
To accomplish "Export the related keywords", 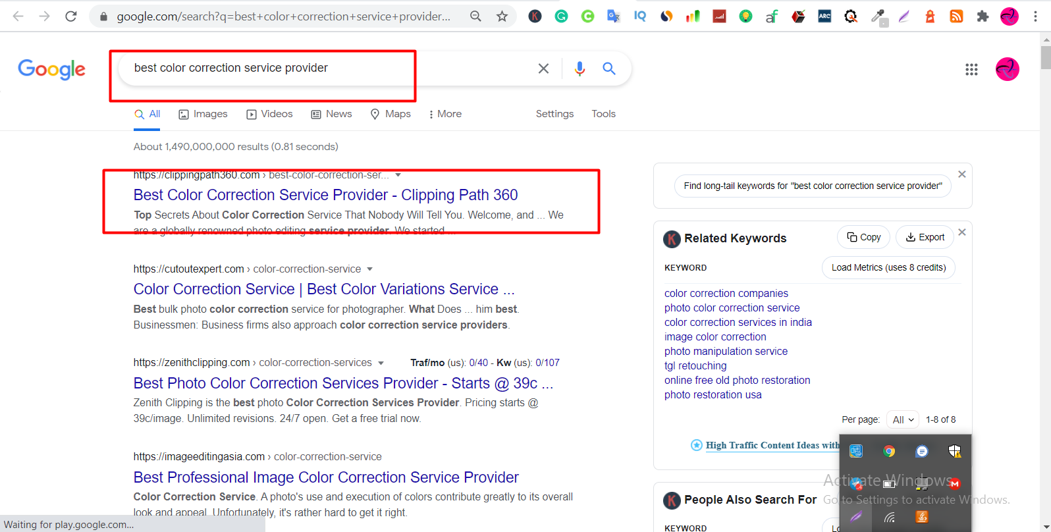I will [x=925, y=237].
